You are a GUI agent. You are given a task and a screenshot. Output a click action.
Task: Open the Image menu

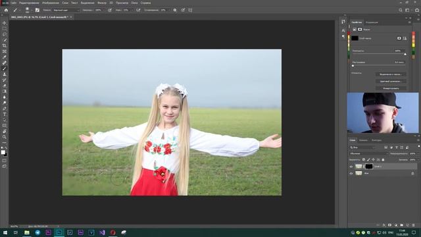point(51,3)
